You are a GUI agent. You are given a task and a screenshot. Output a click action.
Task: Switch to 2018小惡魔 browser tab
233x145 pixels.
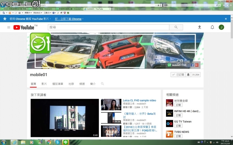pyautogui.click(x=14, y=9)
